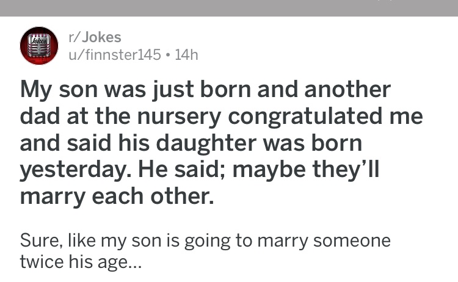Click the word 'another' in the title

[x=347, y=89]
